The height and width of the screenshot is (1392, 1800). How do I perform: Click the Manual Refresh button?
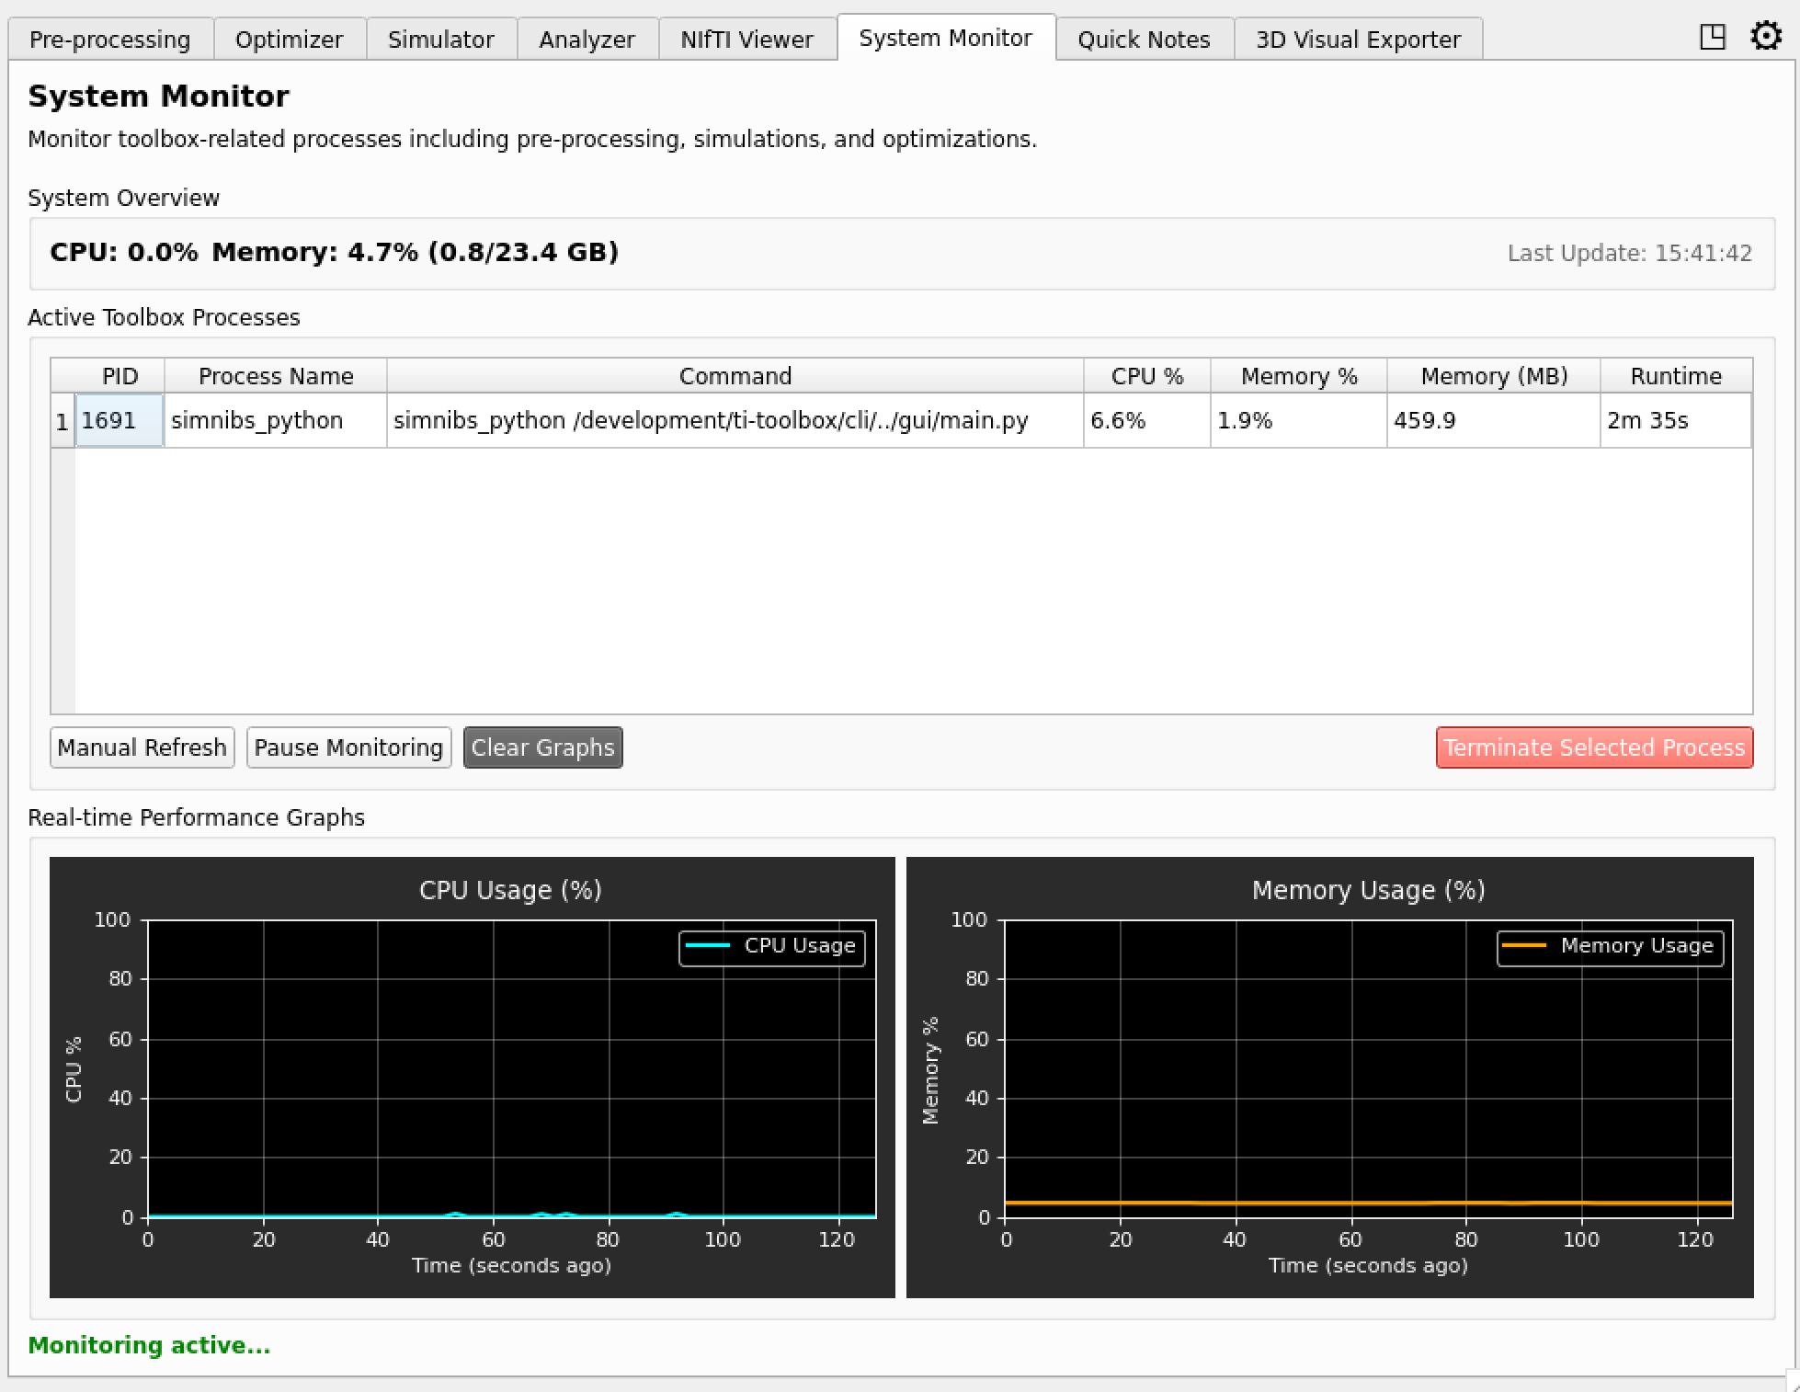tap(142, 747)
